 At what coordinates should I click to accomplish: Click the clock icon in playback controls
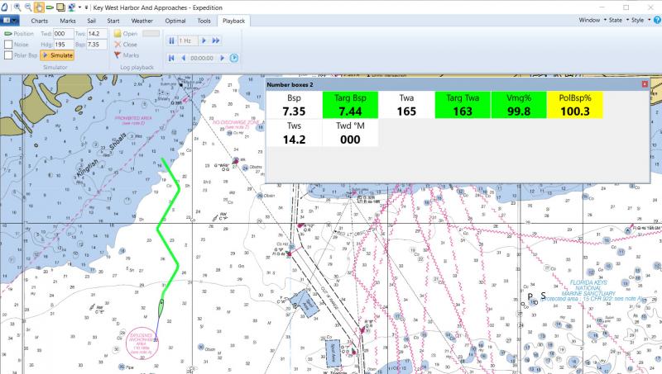[233, 58]
